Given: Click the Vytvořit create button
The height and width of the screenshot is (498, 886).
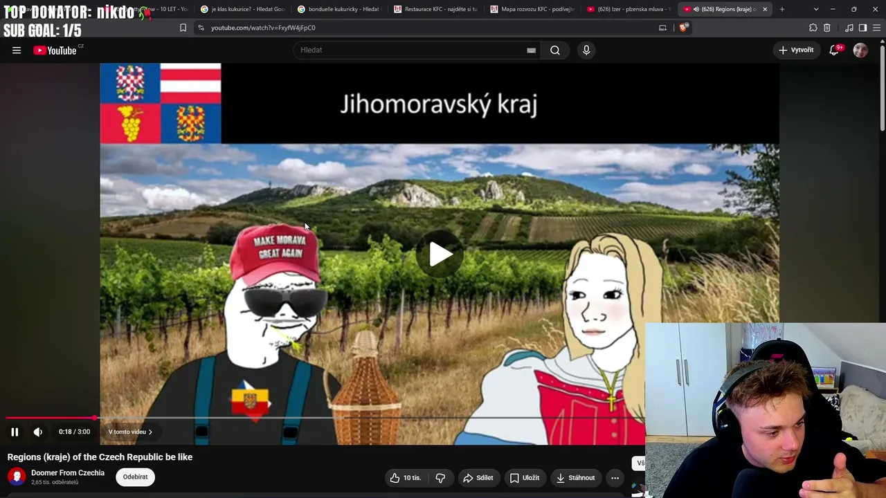Looking at the screenshot, I should pyautogui.click(x=796, y=50).
